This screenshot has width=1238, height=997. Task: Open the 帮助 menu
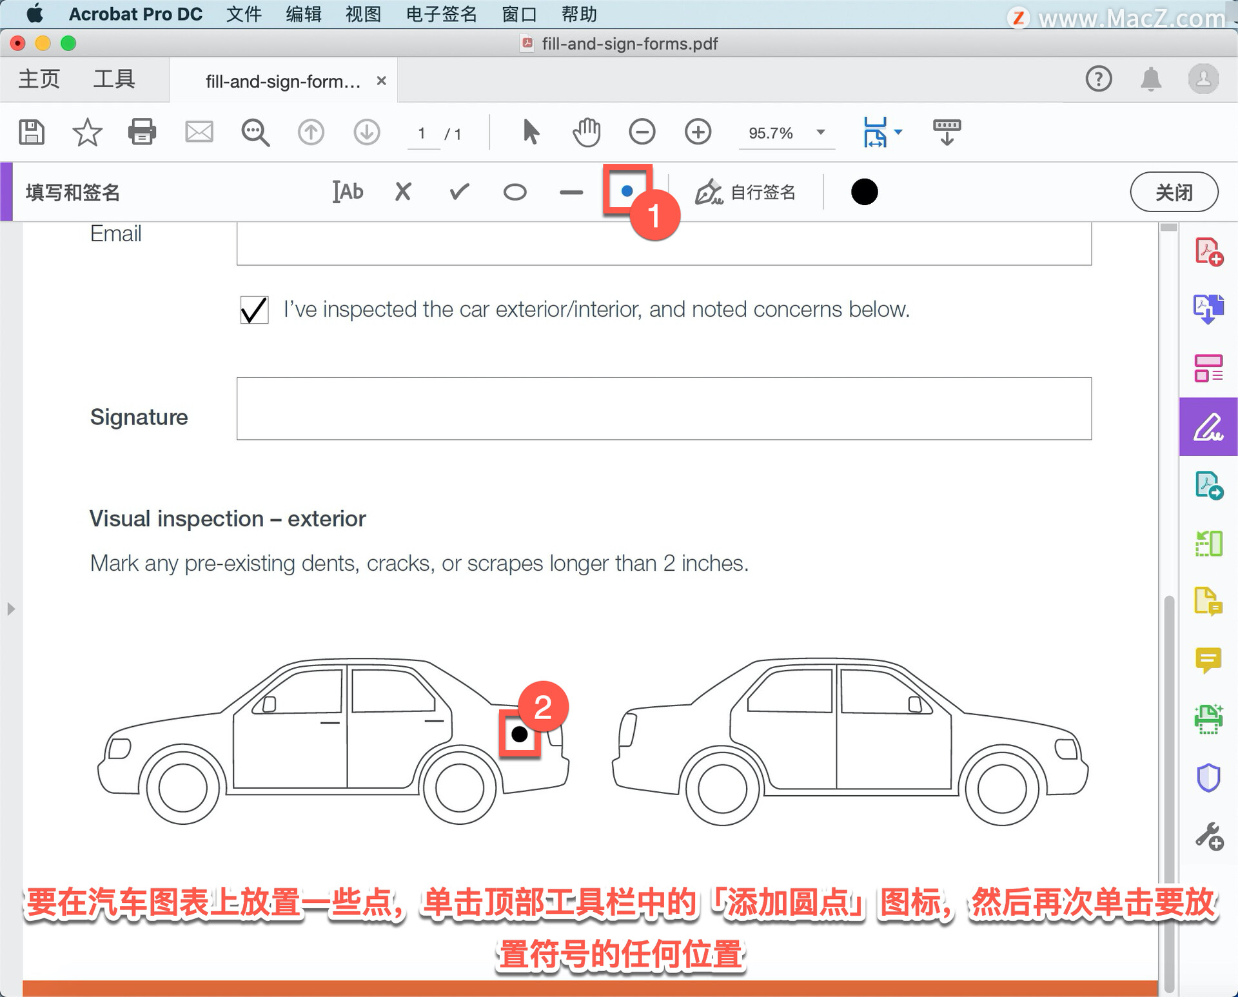[x=579, y=14]
